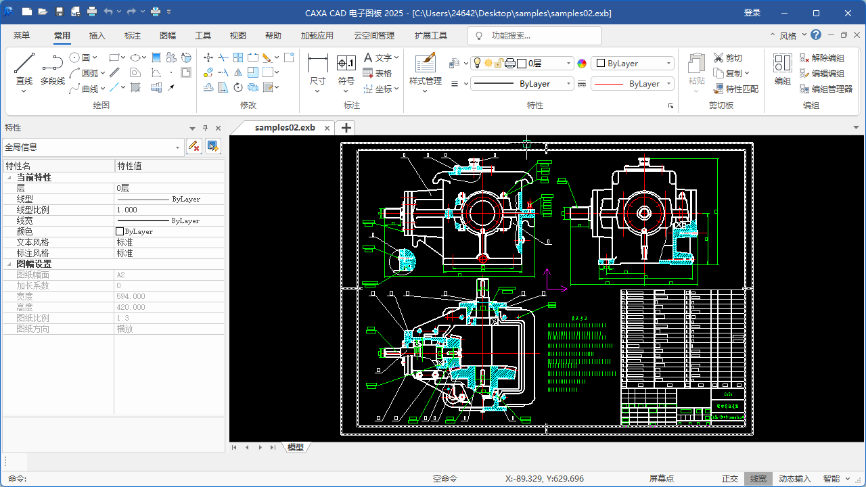Click the 特性匹配 property match icon
The width and height of the screenshot is (866, 487).
pyautogui.click(x=719, y=89)
